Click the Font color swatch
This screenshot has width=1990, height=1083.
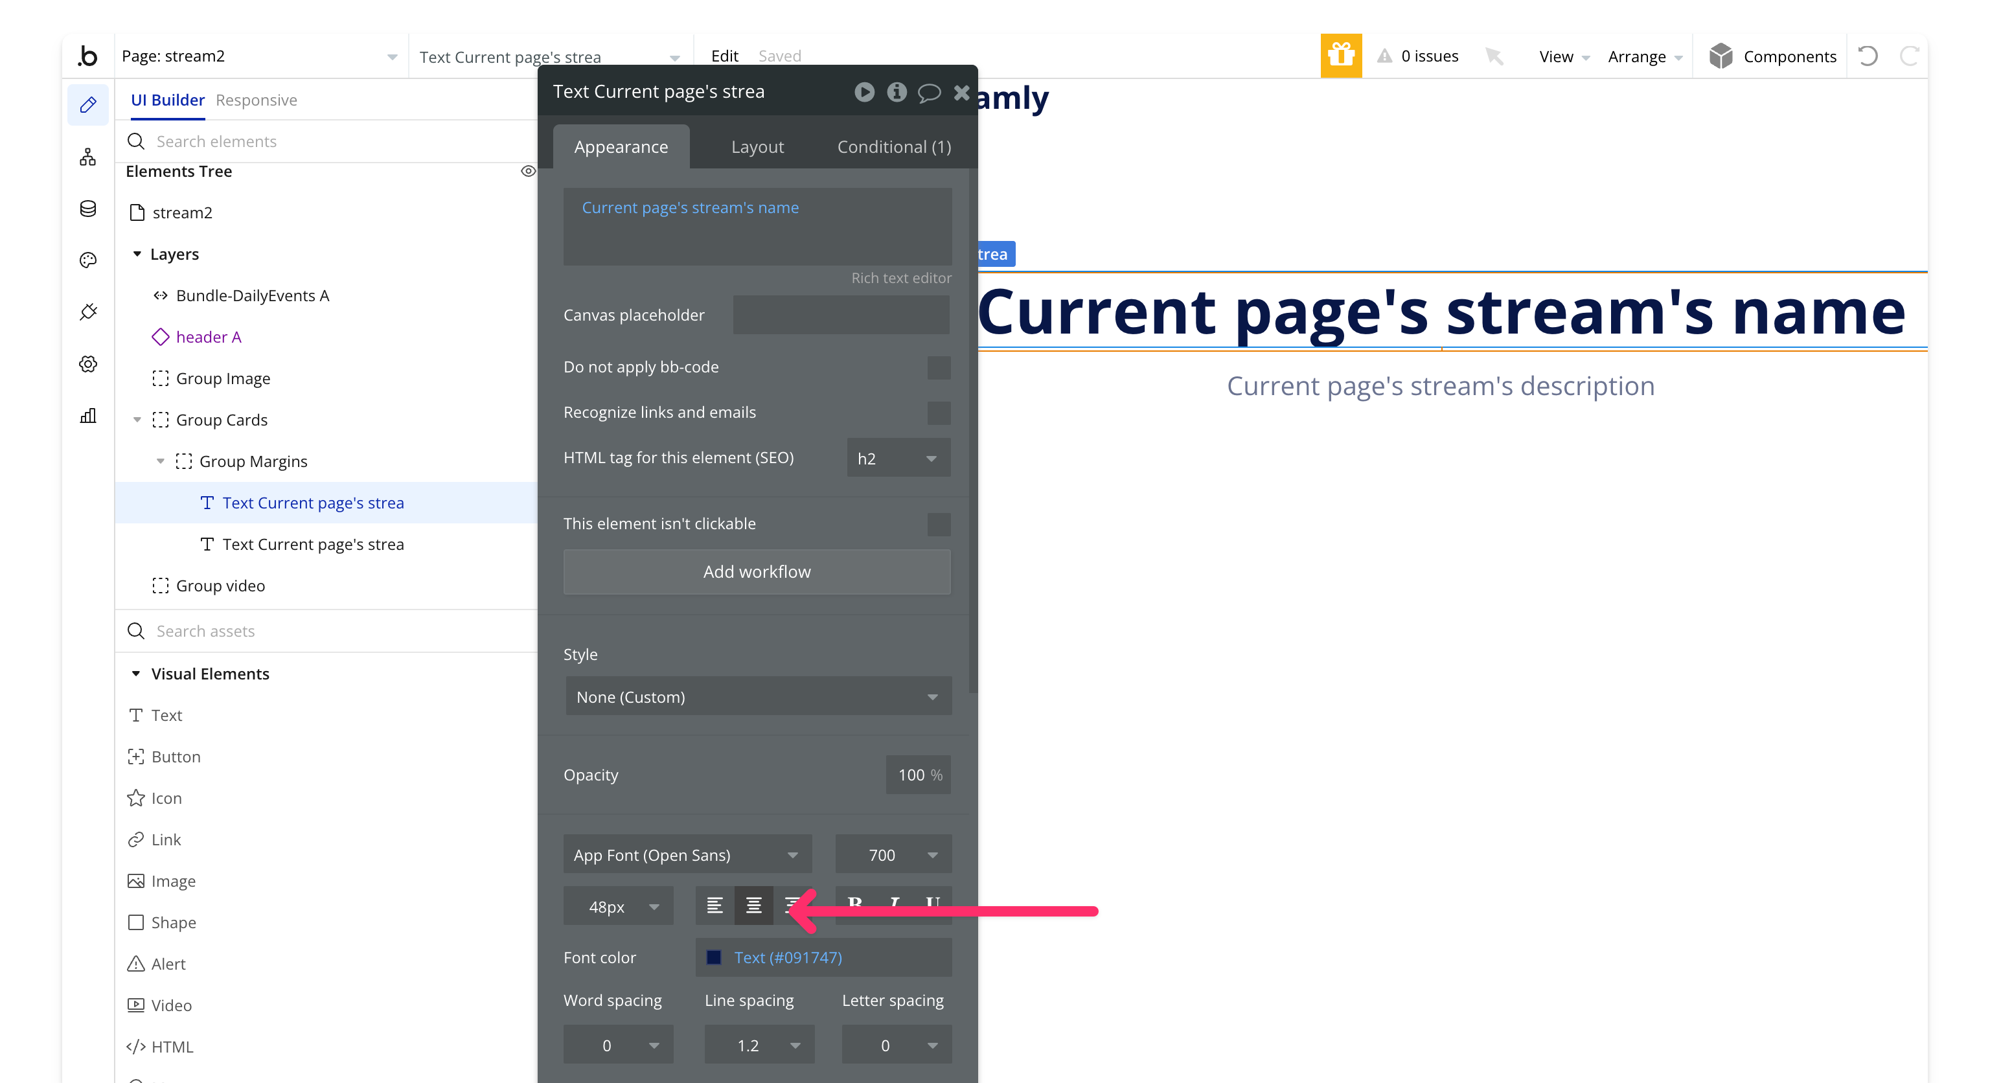714,957
